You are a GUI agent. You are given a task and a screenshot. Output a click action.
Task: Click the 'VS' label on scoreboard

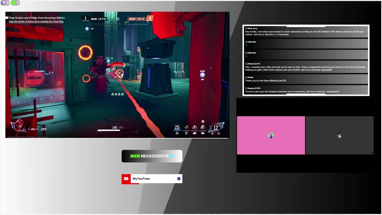pyautogui.click(x=118, y=19)
